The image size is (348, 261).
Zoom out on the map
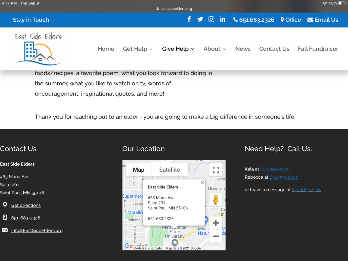point(216,236)
